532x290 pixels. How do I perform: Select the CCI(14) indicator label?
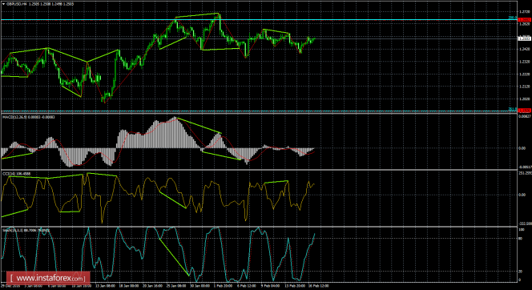(8, 174)
